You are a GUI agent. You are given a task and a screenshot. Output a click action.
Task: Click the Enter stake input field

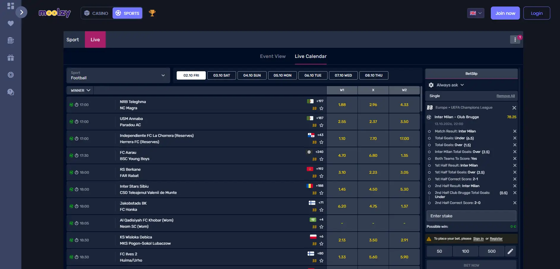471,216
